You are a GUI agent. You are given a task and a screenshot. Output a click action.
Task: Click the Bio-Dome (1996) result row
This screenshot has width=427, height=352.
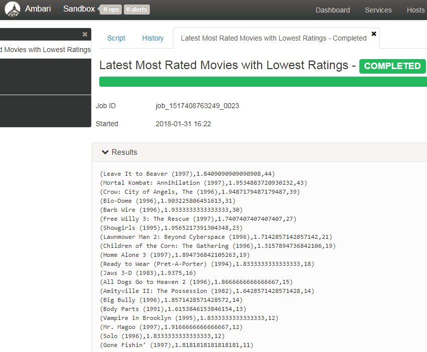[167, 201]
